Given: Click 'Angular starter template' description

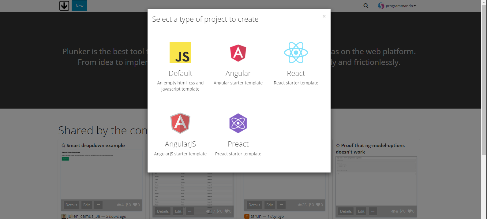Looking at the screenshot, I should (x=238, y=83).
